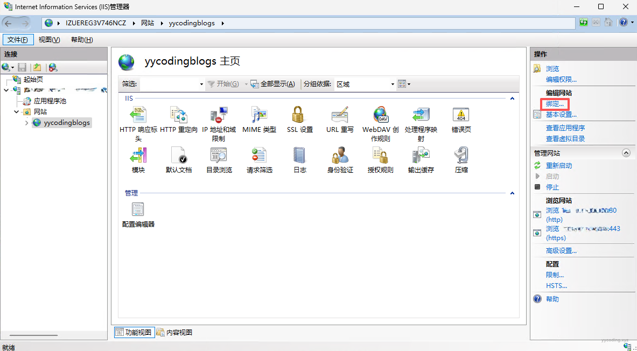Collapse the IIS group section

click(x=512, y=99)
